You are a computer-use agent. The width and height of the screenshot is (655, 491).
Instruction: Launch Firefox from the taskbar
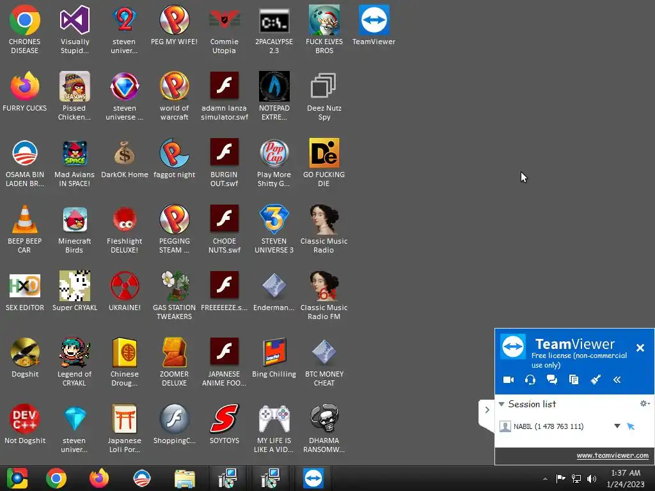(99, 478)
